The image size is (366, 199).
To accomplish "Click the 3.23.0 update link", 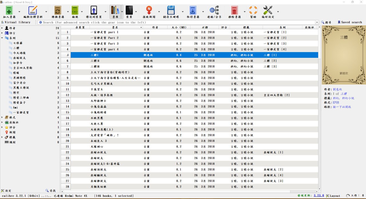I will click(319, 196).
